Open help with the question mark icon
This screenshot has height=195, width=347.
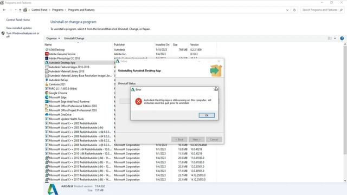tap(342, 38)
